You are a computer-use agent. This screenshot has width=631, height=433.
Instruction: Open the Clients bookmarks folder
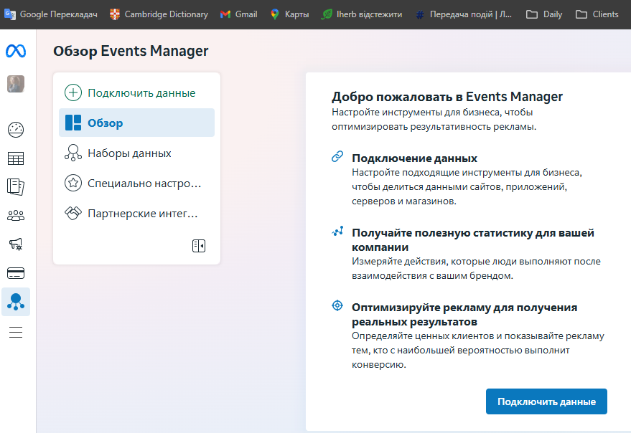click(x=597, y=14)
